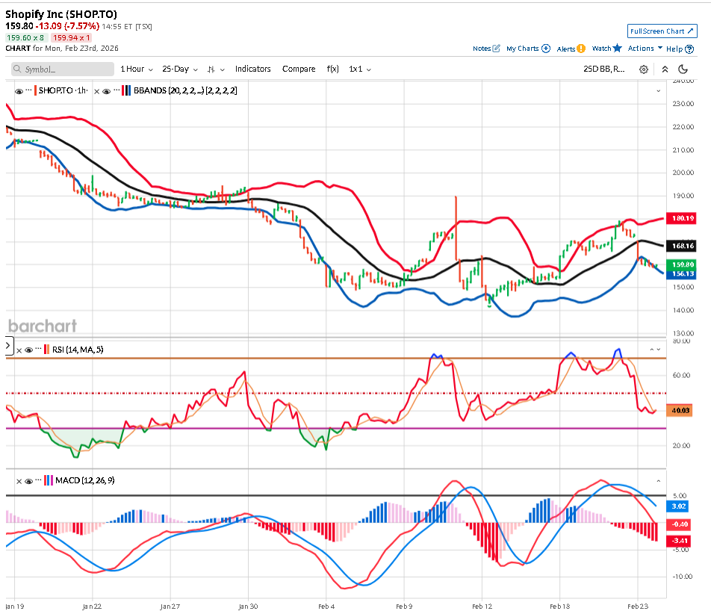Open the 1x1 grid layout dropdown
Viewport: 711px width, 614px height.
click(360, 69)
